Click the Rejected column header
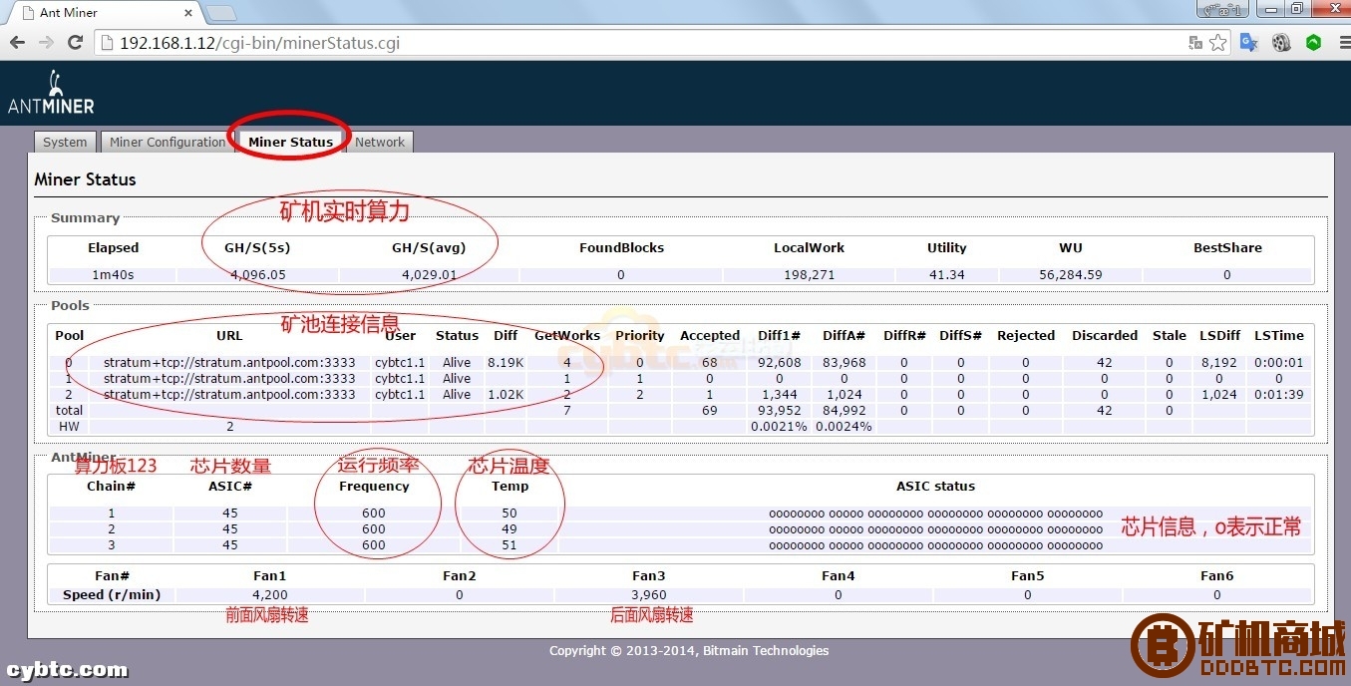 tap(1026, 336)
